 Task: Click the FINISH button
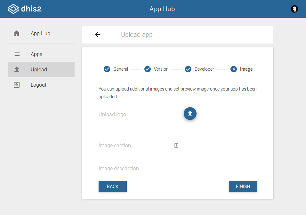[x=243, y=187]
